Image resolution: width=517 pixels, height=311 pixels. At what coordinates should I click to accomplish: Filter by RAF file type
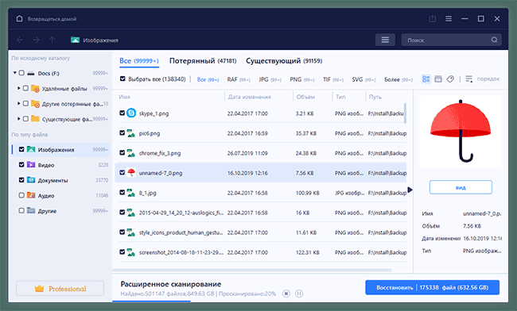point(239,79)
